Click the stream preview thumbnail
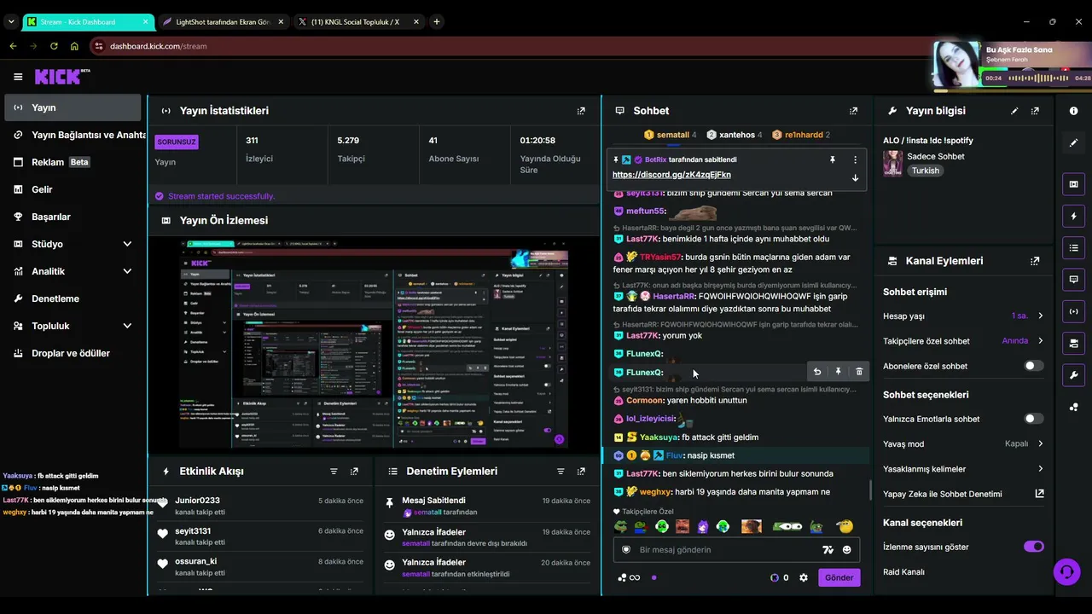The image size is (1092, 614). [375, 344]
